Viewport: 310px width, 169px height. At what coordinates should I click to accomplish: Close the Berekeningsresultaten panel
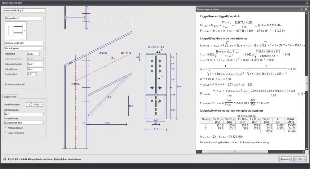click(306, 9)
